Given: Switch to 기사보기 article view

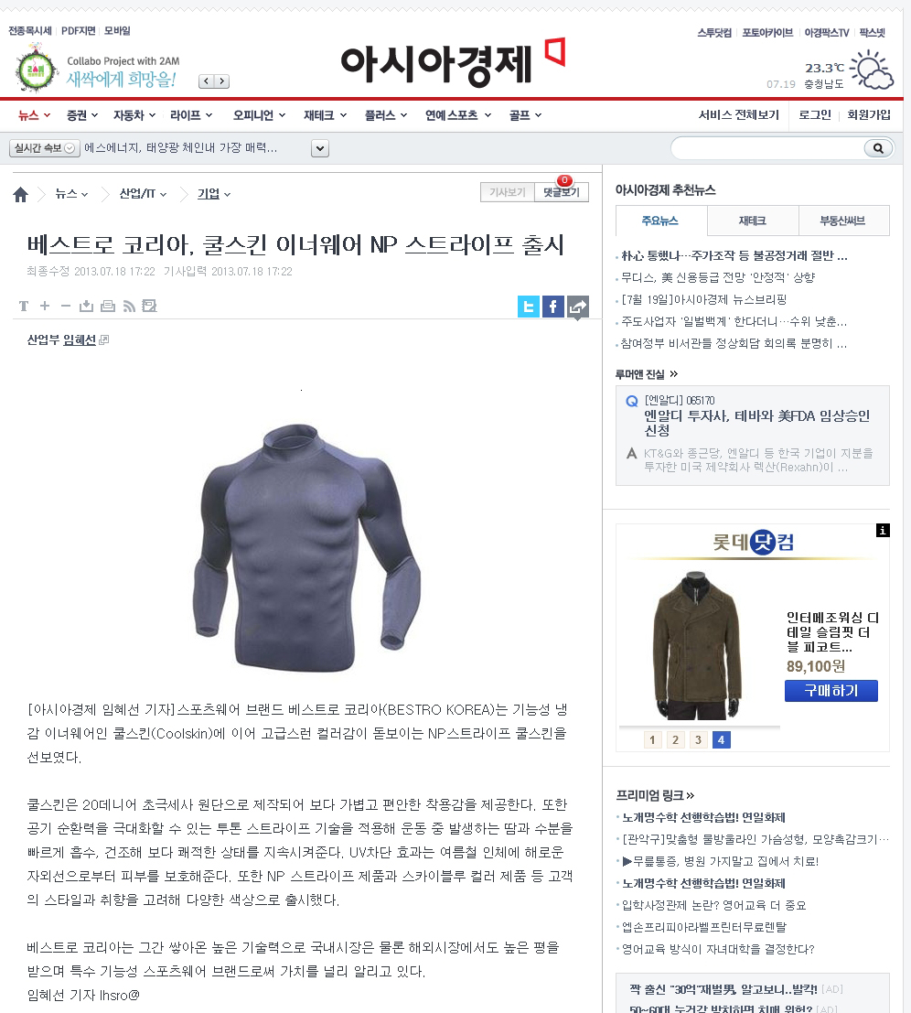Looking at the screenshot, I should pyautogui.click(x=508, y=192).
